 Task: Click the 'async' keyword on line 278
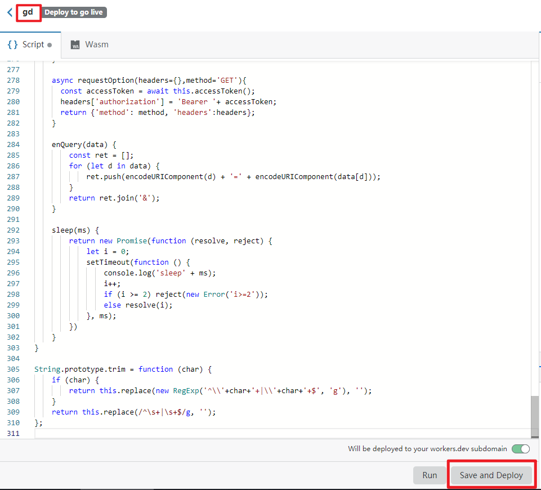(x=62, y=81)
